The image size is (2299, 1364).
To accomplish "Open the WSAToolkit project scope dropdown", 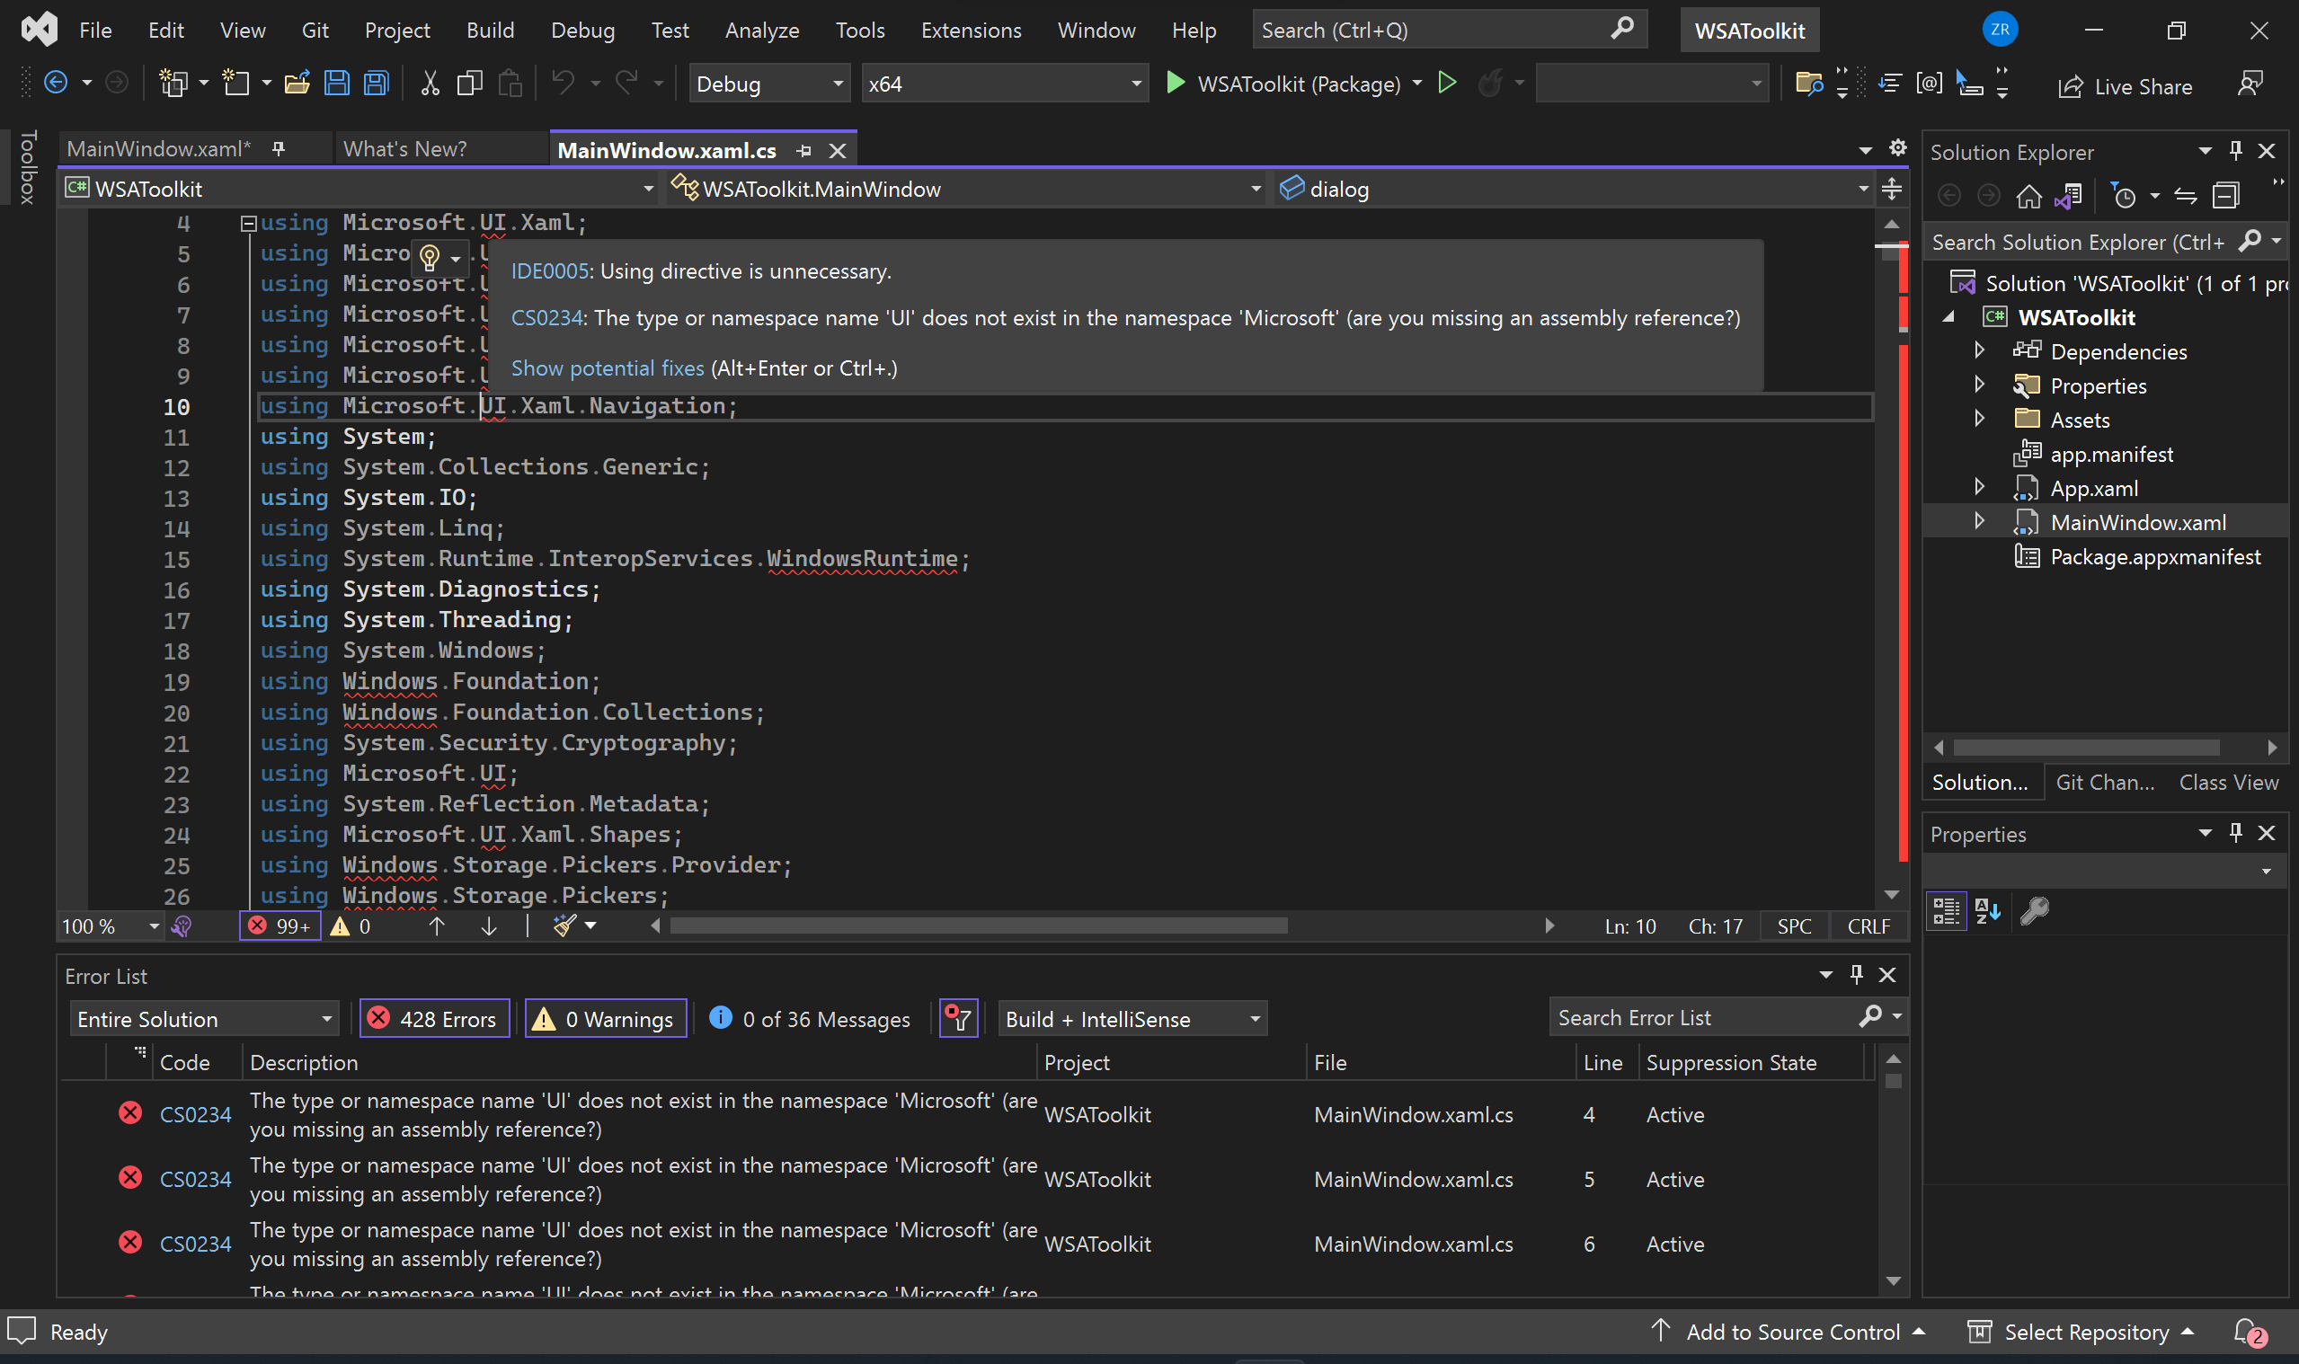I will tap(360, 189).
